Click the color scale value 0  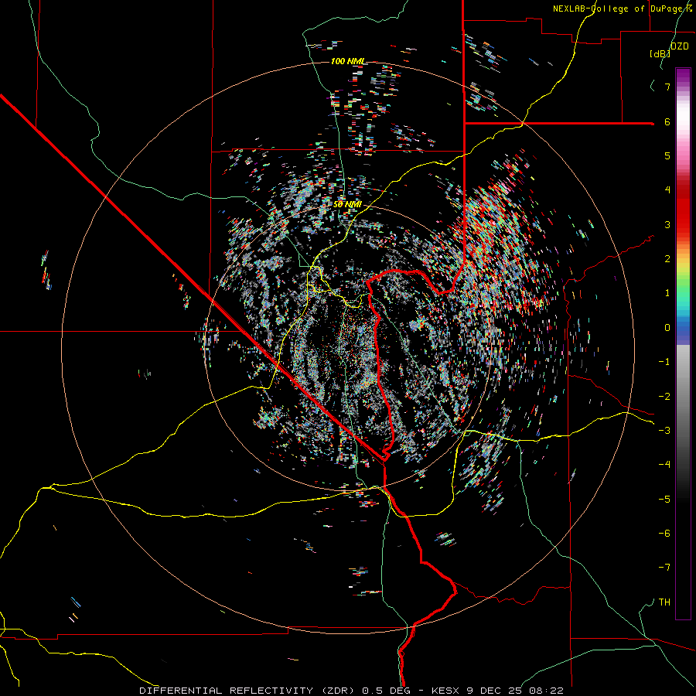[x=667, y=328]
